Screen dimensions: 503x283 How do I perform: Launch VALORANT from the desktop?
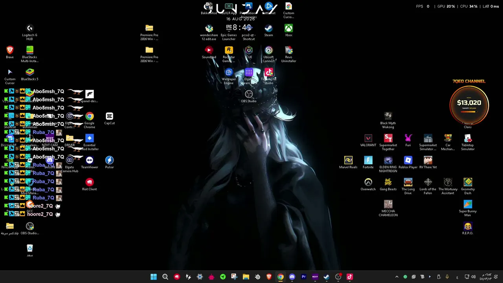pyautogui.click(x=368, y=140)
